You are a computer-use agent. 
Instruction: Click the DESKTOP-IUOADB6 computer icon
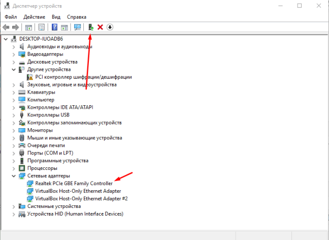(14, 39)
